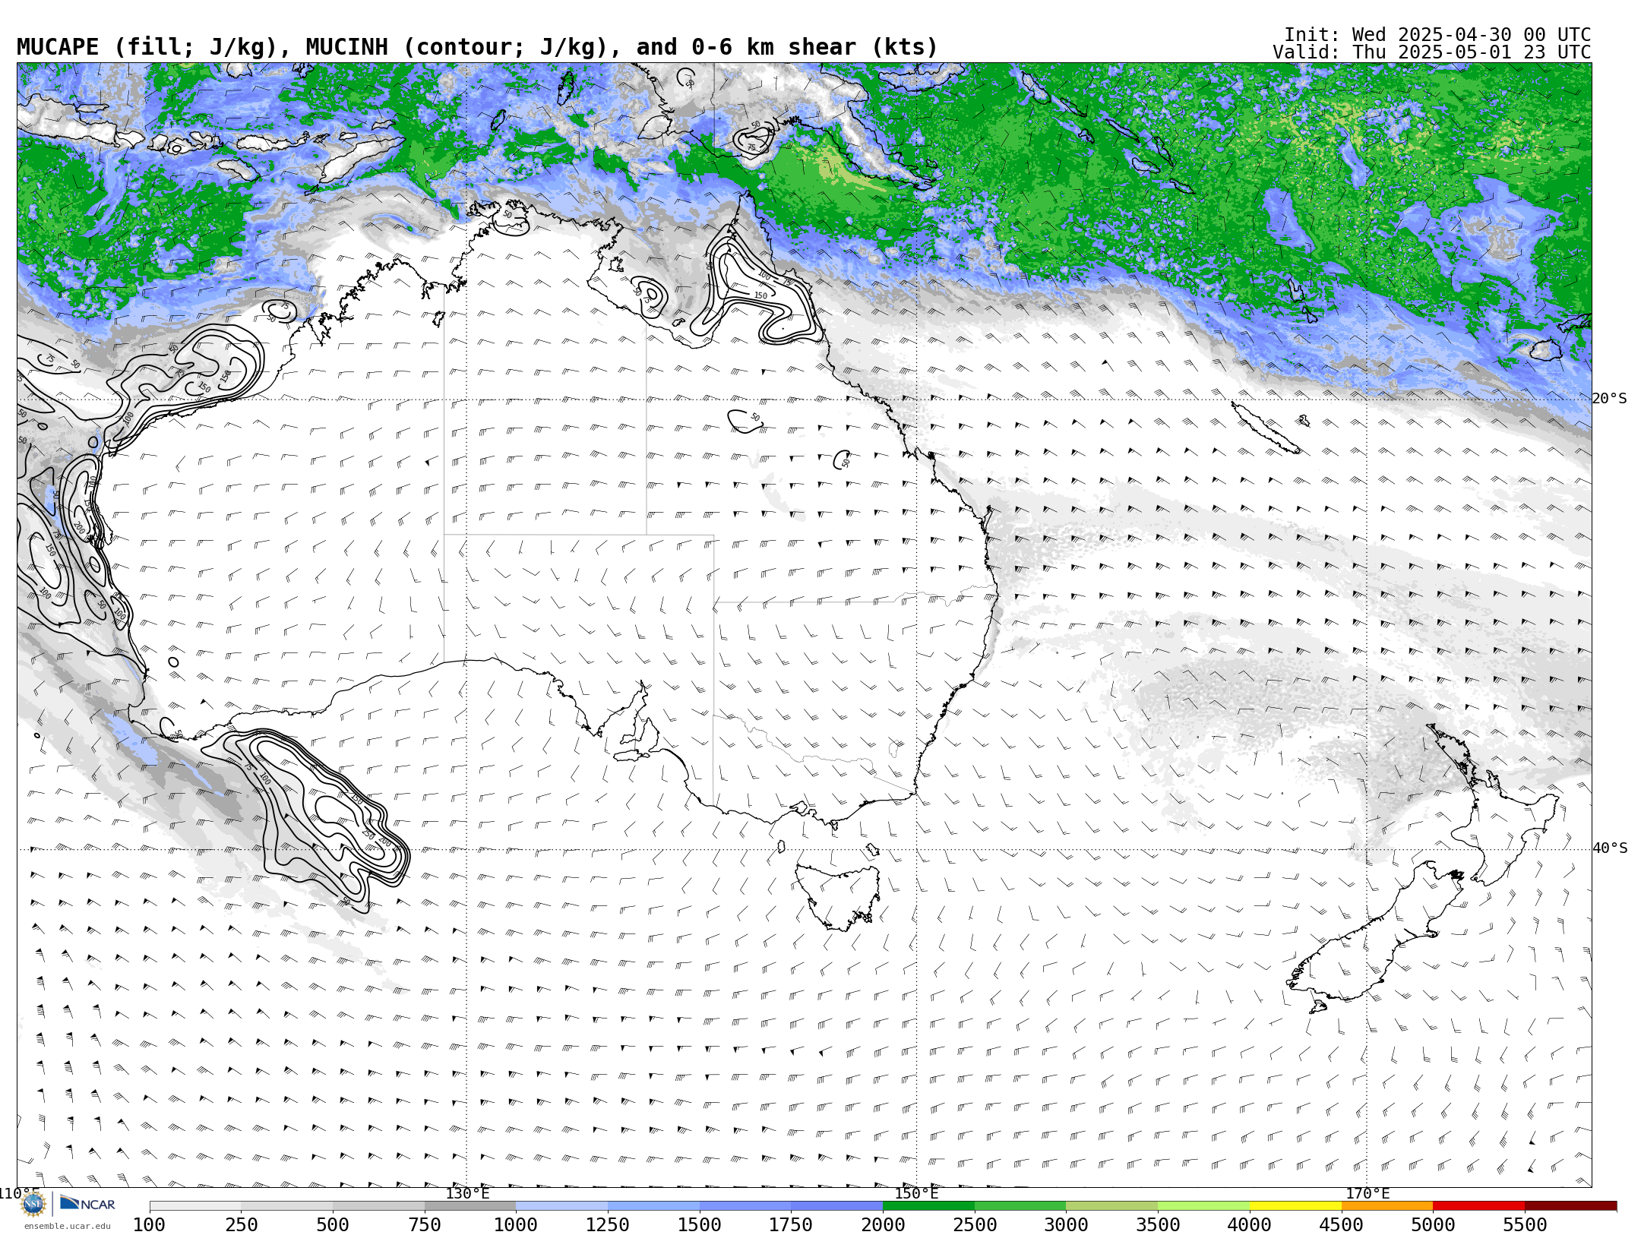
Task: Pick the pale blue 1000–1250 colorbar swatch
Action: [562, 1206]
